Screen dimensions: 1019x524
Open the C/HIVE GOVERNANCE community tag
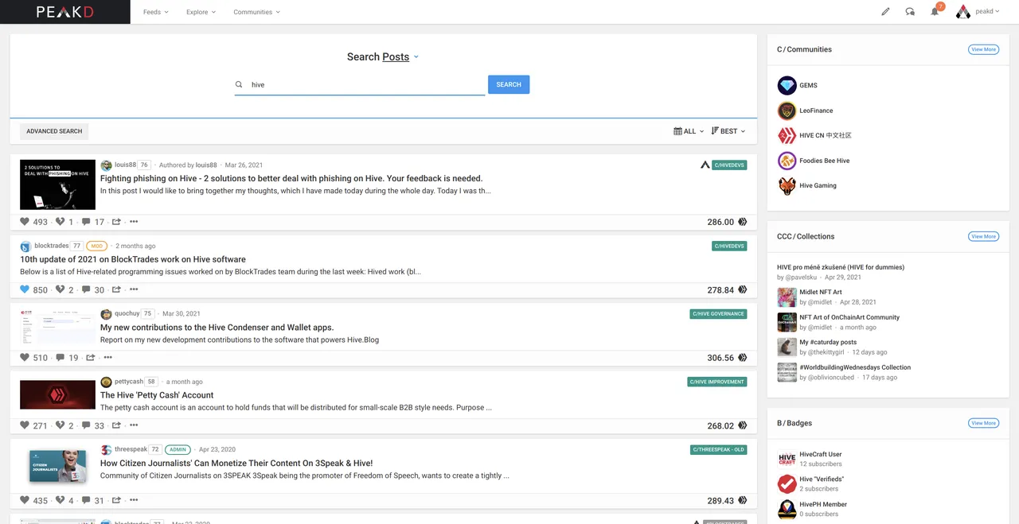[718, 314]
